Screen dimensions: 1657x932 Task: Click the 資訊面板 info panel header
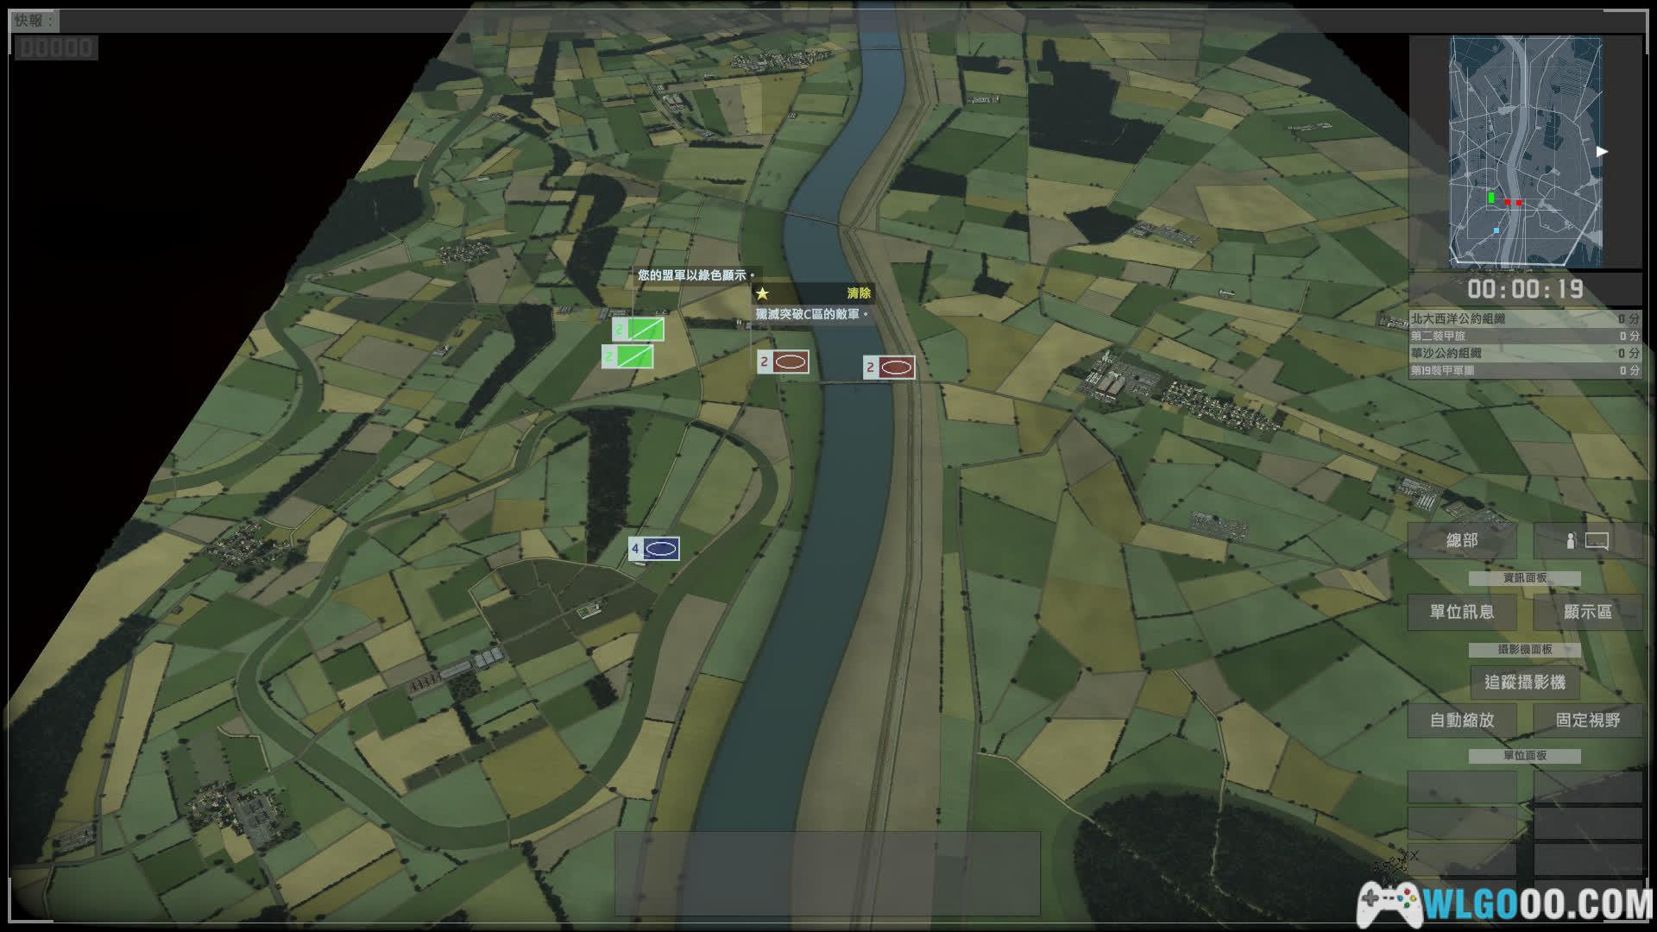(x=1524, y=578)
